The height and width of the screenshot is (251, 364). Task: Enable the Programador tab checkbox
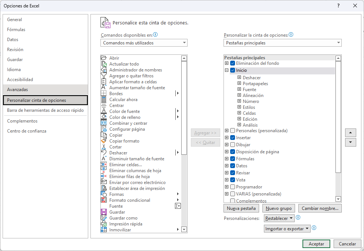[233, 187]
